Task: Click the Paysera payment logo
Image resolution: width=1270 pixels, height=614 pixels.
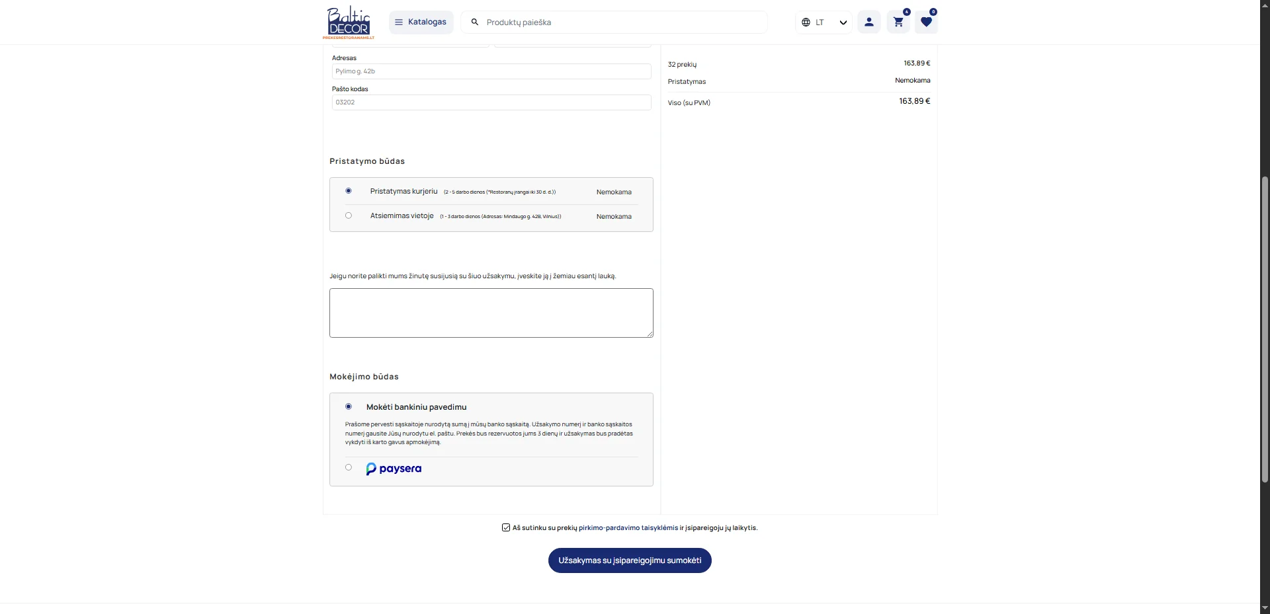Action: [x=394, y=469]
